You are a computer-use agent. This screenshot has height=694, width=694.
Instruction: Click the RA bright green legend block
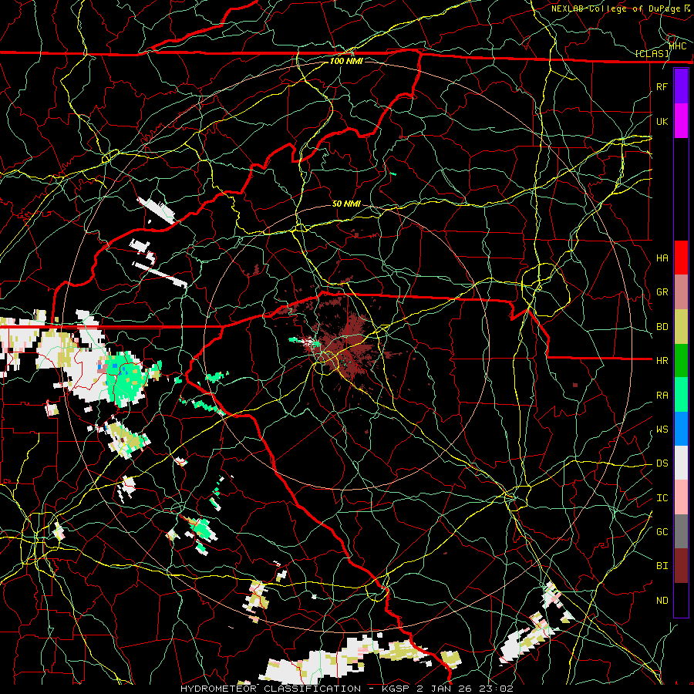[x=681, y=395]
